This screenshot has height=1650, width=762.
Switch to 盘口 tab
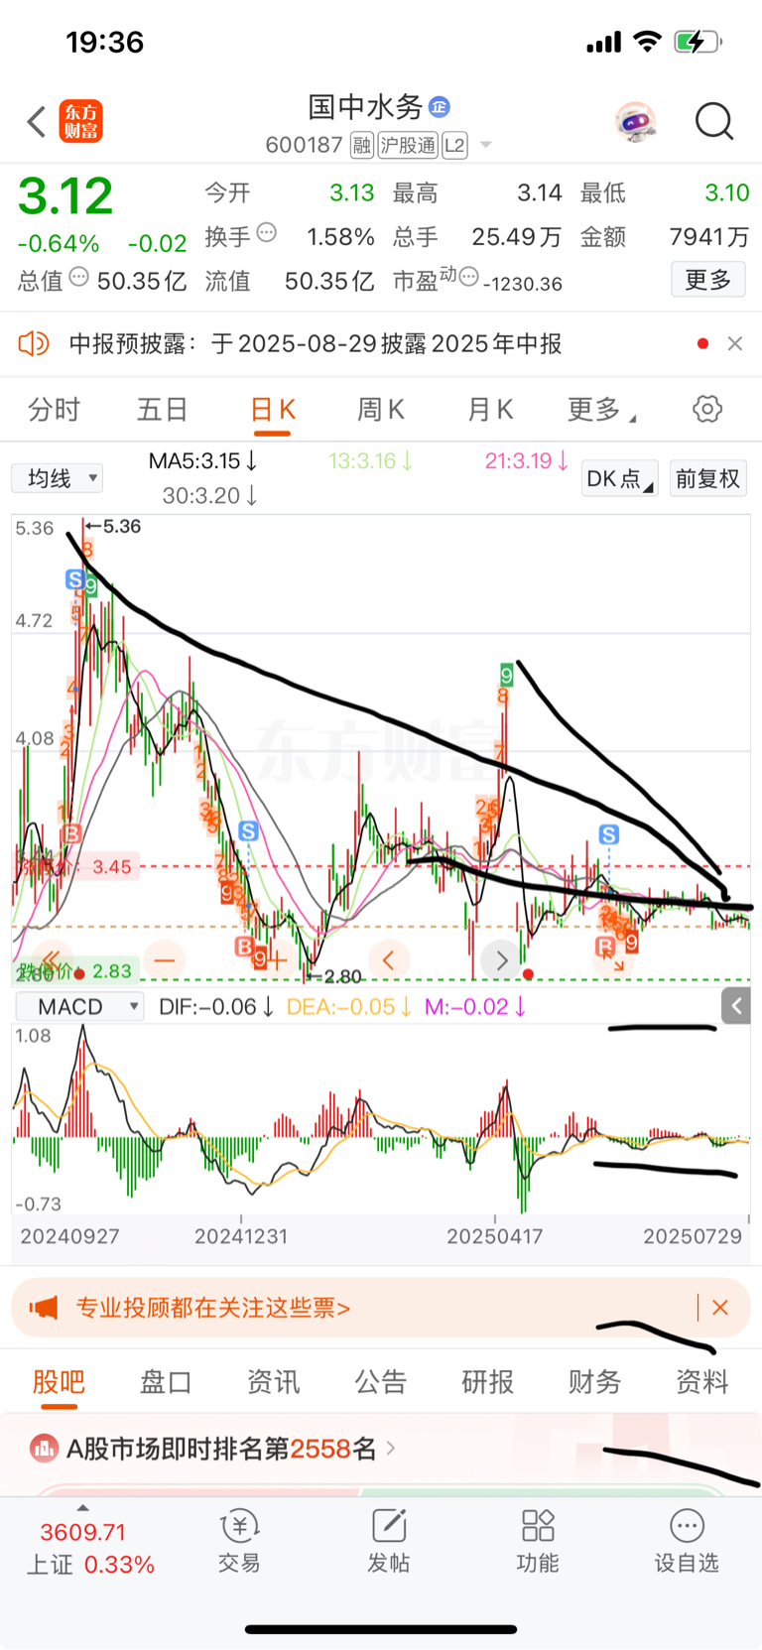click(x=166, y=1381)
